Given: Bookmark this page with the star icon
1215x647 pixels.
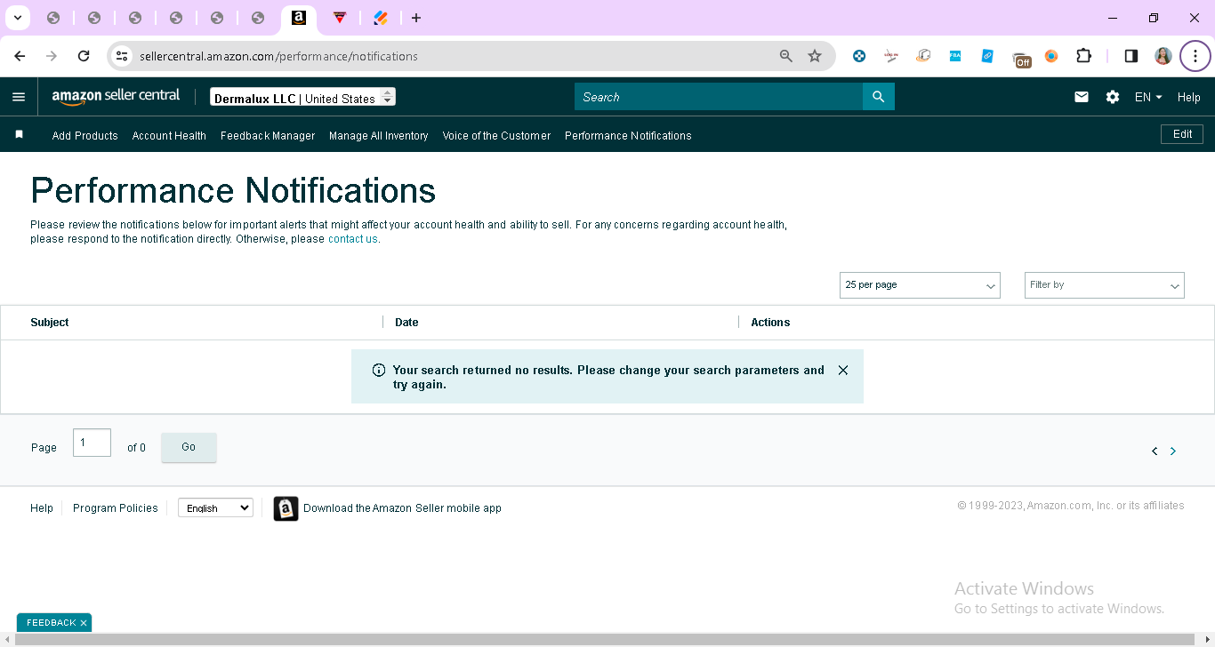Looking at the screenshot, I should [x=815, y=56].
